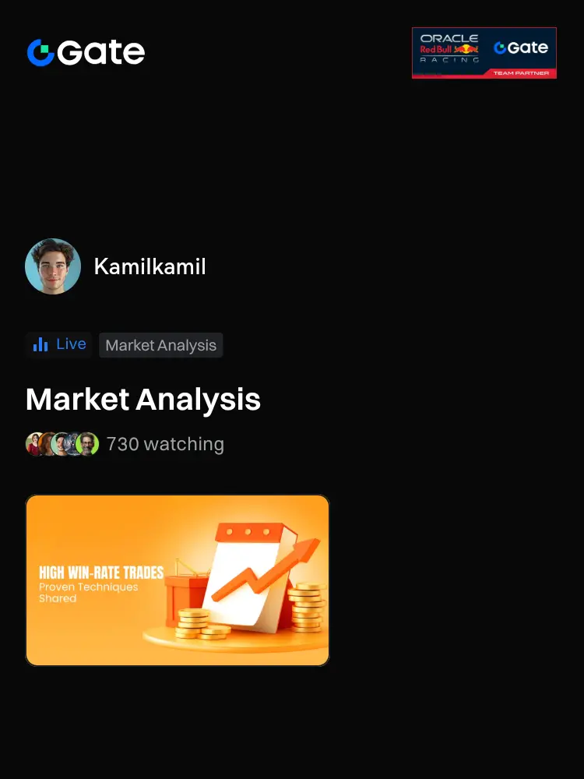Click the blue Gate logo symbol
584x779 pixels.
40,53
